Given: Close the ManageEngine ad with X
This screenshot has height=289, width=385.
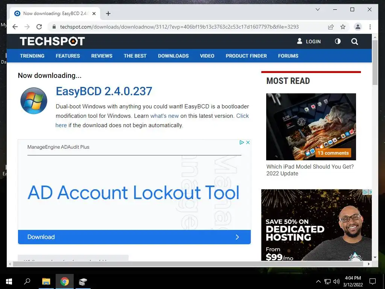Looking at the screenshot, I should [x=248, y=142].
